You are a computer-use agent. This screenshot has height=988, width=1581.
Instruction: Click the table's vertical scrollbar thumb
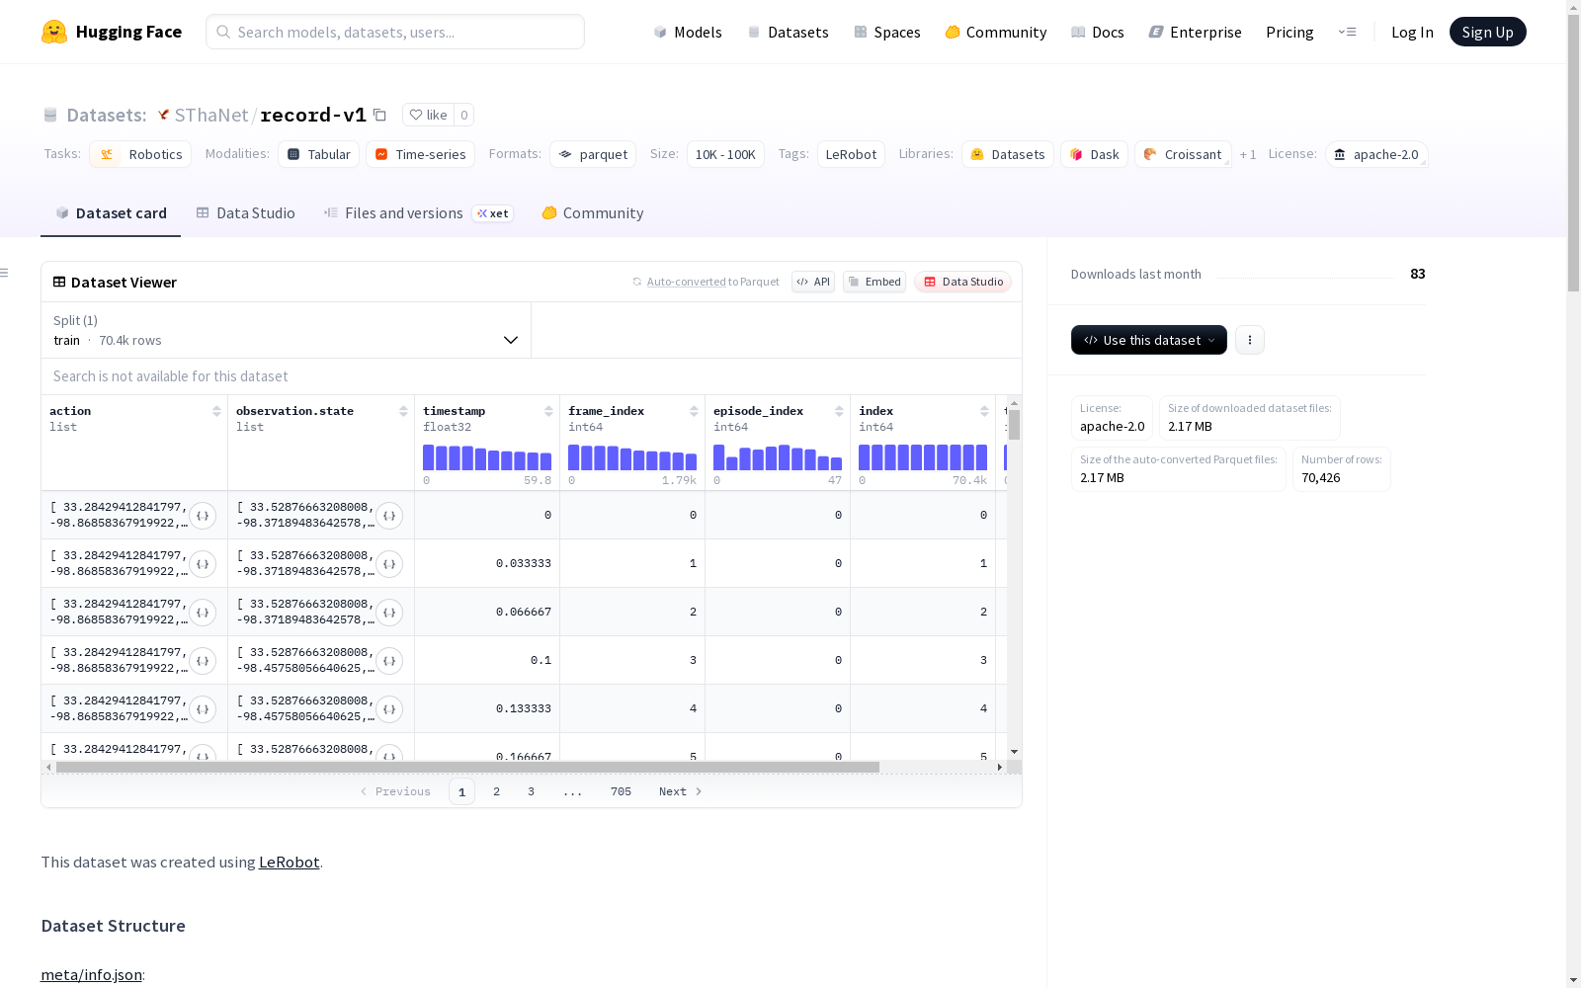[1014, 425]
